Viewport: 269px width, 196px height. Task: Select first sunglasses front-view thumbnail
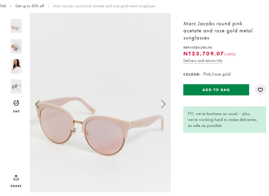(x=16, y=26)
